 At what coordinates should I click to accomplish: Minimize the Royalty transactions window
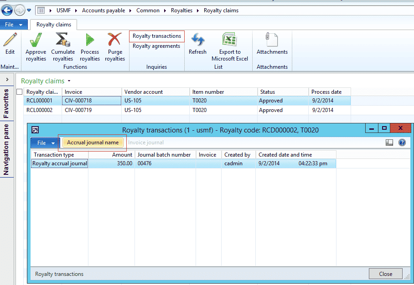372,128
